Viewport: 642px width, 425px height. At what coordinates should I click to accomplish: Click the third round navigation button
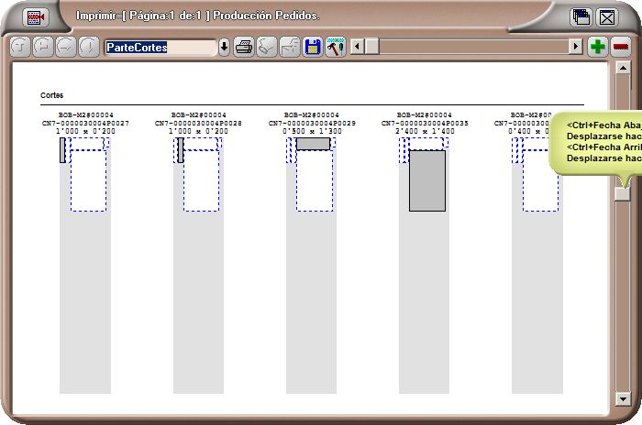coord(66,47)
